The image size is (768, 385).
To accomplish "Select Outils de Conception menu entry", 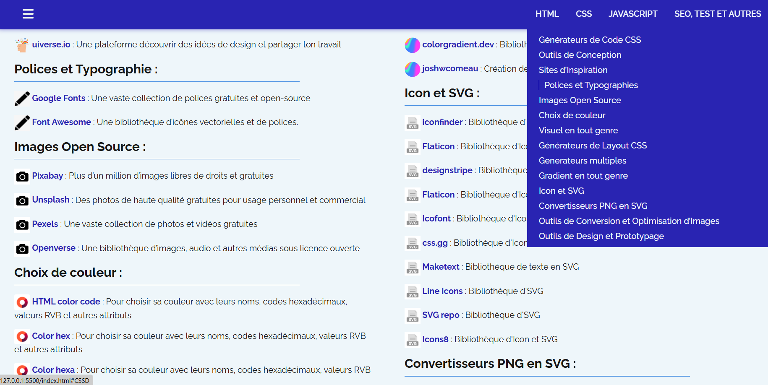I will [x=580, y=55].
